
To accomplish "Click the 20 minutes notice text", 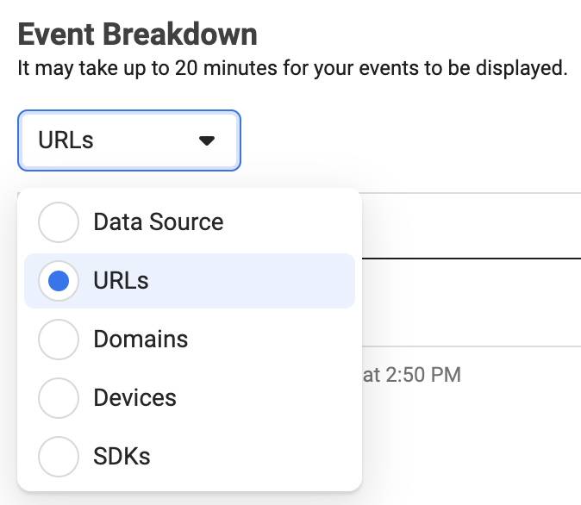I will [x=292, y=68].
